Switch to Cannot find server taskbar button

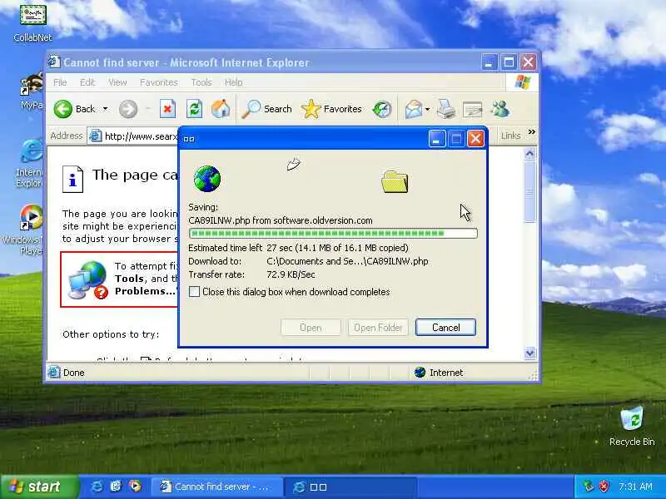click(216, 487)
